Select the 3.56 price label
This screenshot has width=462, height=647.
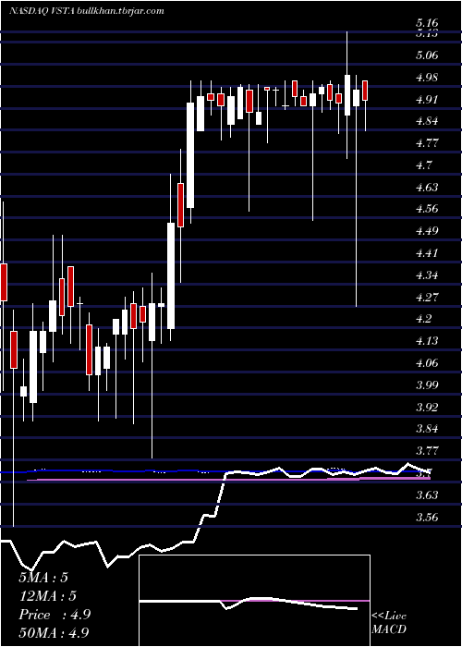click(427, 517)
